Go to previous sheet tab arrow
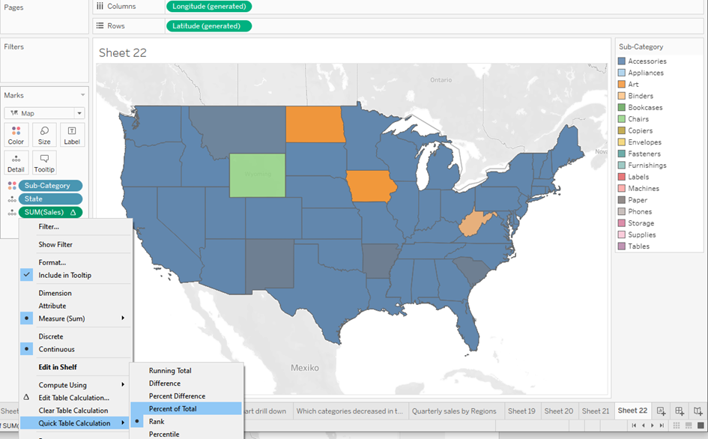Viewport: 708px width, 439px height. (644, 426)
